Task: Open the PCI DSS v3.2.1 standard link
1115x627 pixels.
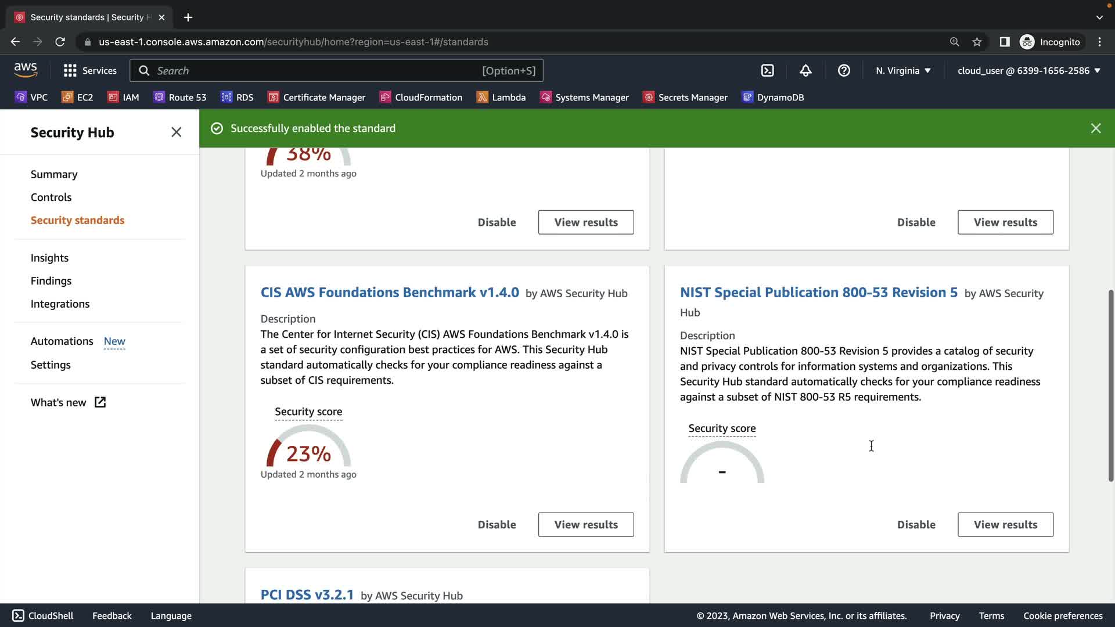Action: (x=307, y=594)
